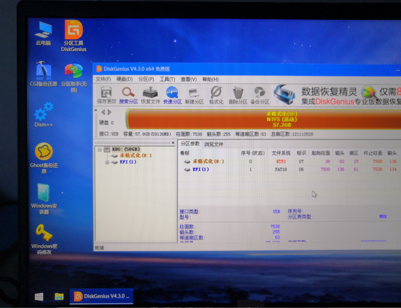The height and width of the screenshot is (308, 401).
Task: Switch to the 浏览文件 tab
Action: click(x=214, y=144)
